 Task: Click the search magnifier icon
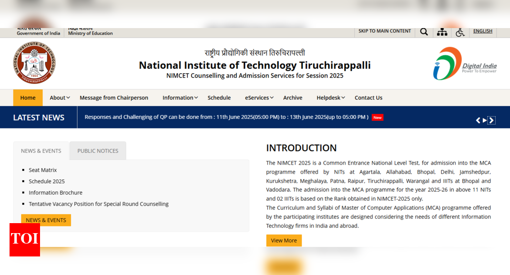pyautogui.click(x=424, y=32)
